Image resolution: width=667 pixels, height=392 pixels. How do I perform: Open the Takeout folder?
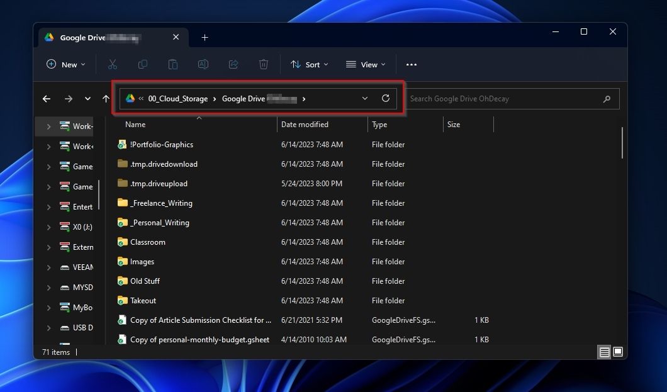pos(143,301)
